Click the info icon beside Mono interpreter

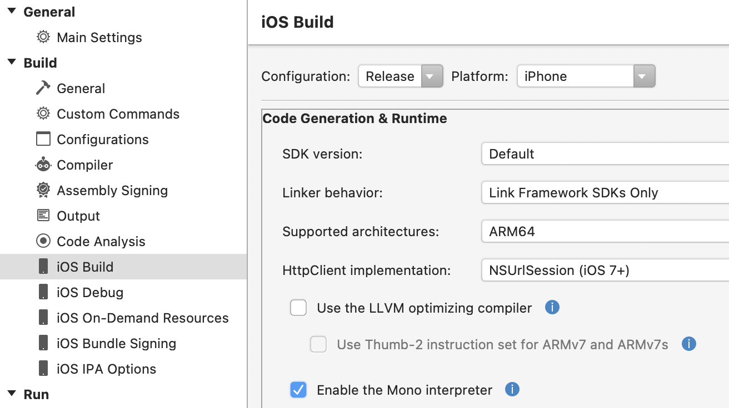pyautogui.click(x=512, y=390)
